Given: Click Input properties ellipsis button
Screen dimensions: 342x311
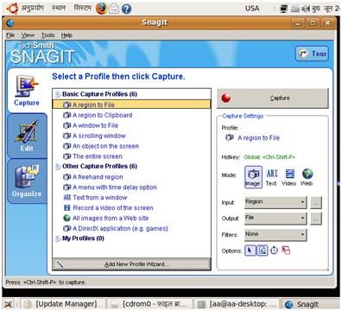Looking at the screenshot, I should (x=316, y=203).
